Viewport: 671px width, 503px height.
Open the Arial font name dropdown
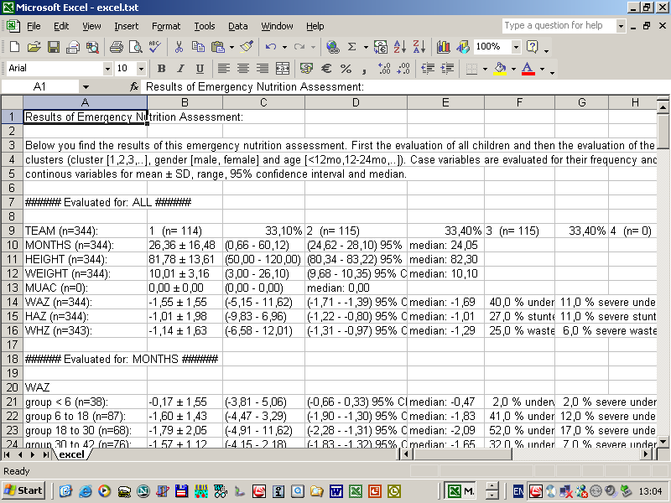tap(107, 69)
